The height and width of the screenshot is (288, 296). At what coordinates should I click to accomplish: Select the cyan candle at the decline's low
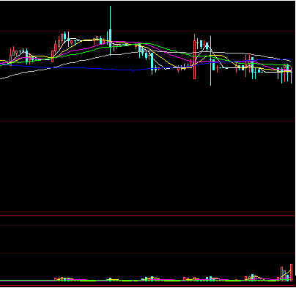(152, 64)
